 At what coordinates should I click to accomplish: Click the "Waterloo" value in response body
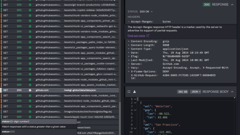[x=162, y=106]
